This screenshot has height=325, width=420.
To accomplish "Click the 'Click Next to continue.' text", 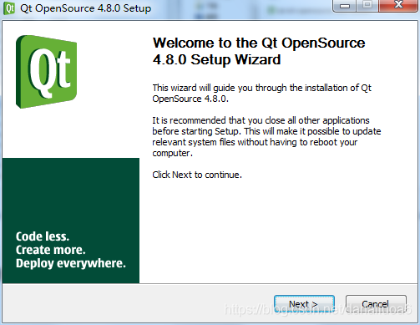I will pos(197,175).
